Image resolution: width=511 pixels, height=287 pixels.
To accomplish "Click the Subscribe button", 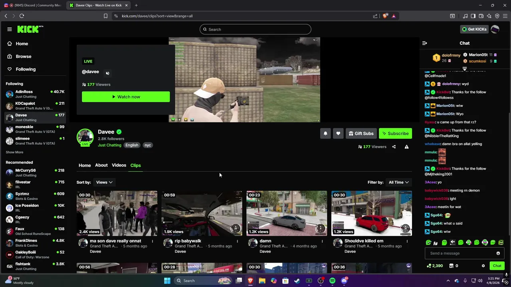I will coord(395,134).
